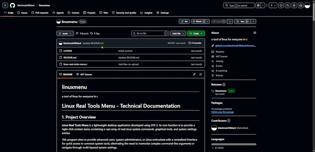Open the Copilot chat icon

pyautogui.click(x=258, y=5)
